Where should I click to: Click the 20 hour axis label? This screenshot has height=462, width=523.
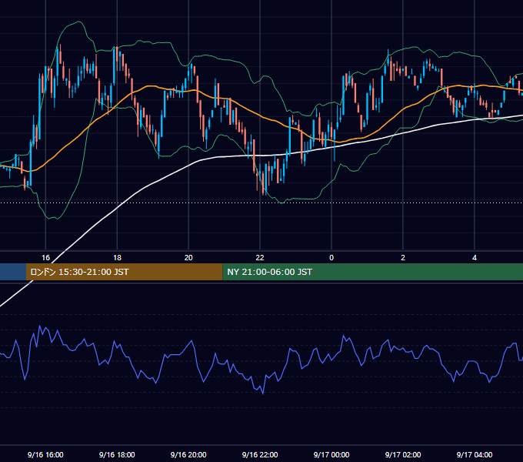coord(188,258)
